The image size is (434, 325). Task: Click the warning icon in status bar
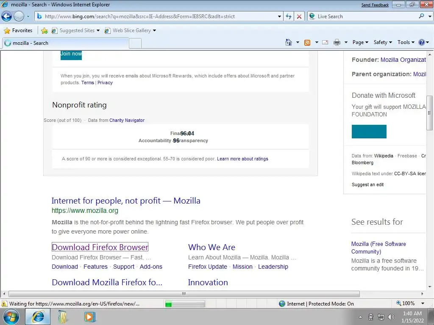click(x=4, y=304)
